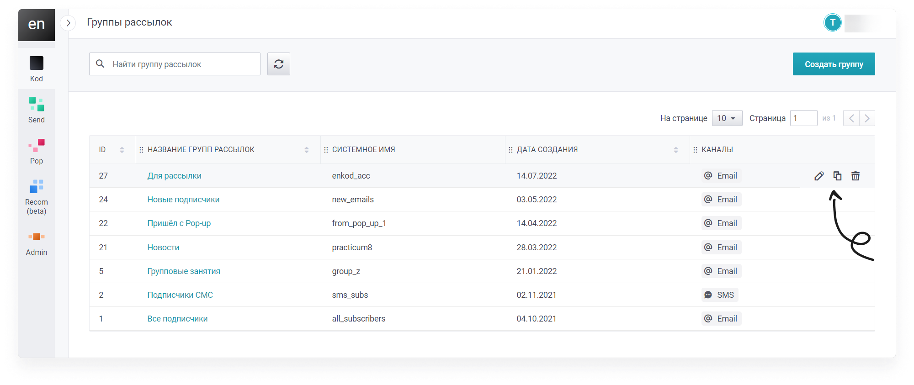Screen dimensions: 914x385
Task: Open the per-page '10' dropdown
Action: 727,118
